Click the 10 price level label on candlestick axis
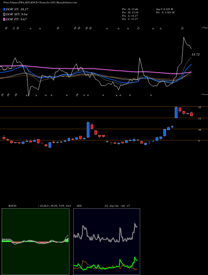This screenshot has width=208, height=275. pos(199,130)
